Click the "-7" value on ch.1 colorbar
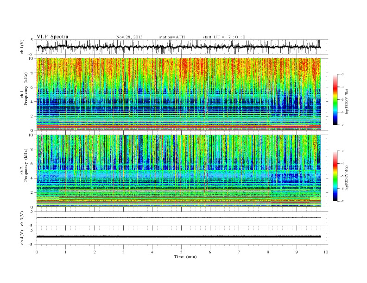 (342, 125)
